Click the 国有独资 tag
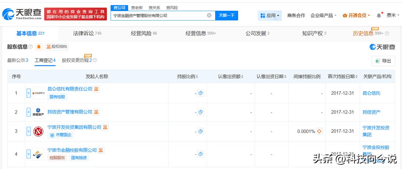The image size is (402, 169). [79, 158]
